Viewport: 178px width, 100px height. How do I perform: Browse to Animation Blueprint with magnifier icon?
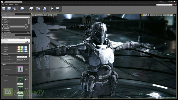pyautogui.click(x=26, y=60)
